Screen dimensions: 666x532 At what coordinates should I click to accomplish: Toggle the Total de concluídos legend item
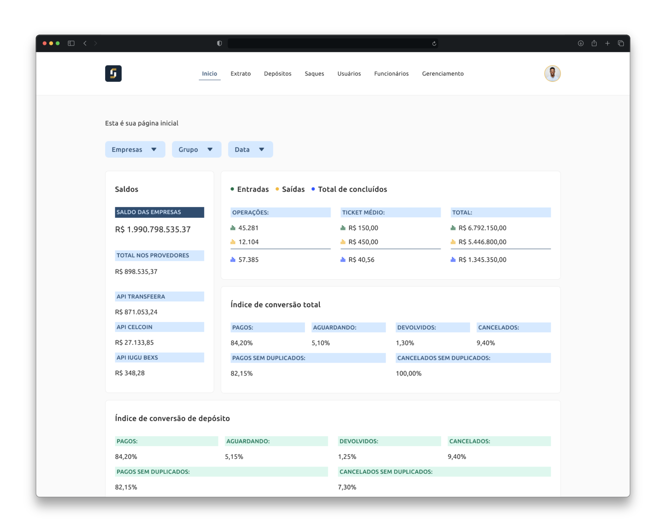pos(349,189)
